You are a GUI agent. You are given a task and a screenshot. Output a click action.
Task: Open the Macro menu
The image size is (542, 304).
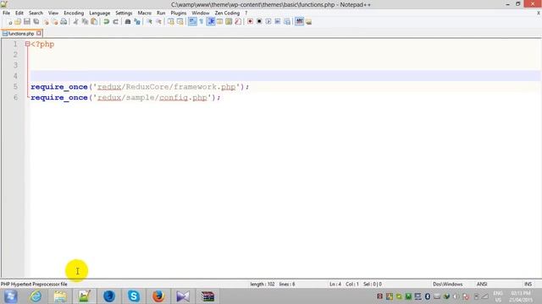pos(145,13)
